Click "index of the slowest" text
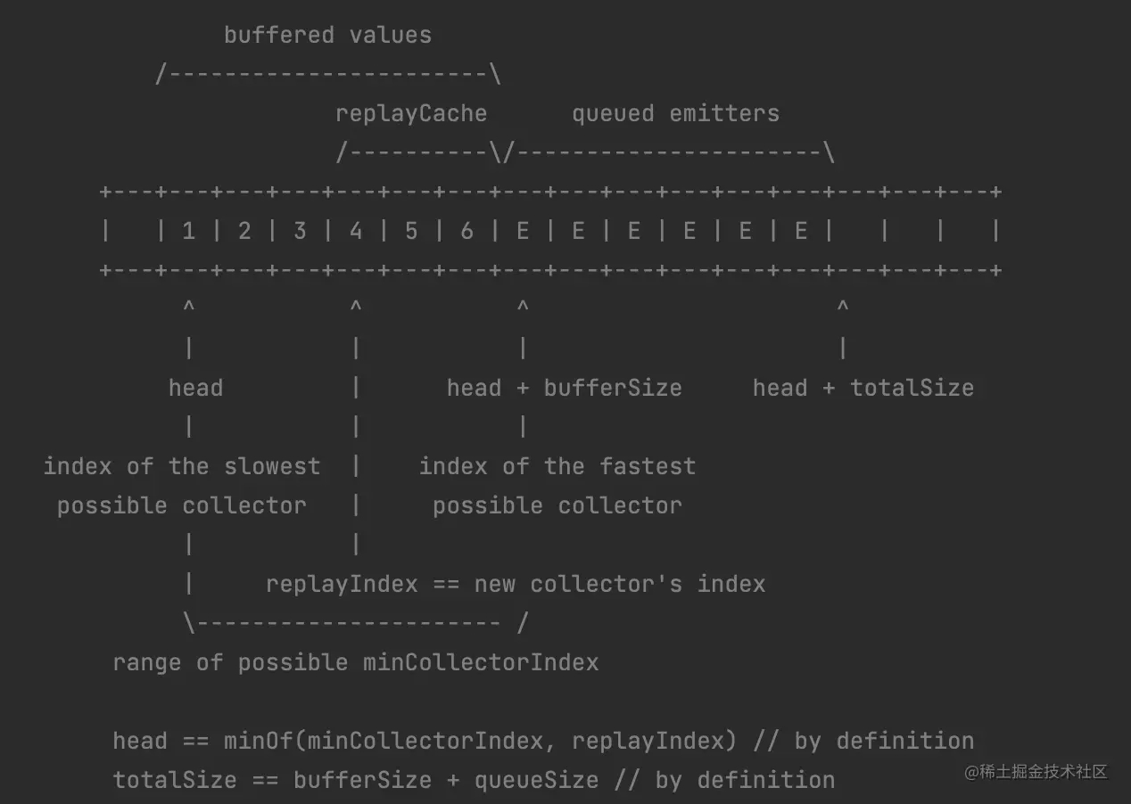The width and height of the screenshot is (1131, 804). (182, 466)
